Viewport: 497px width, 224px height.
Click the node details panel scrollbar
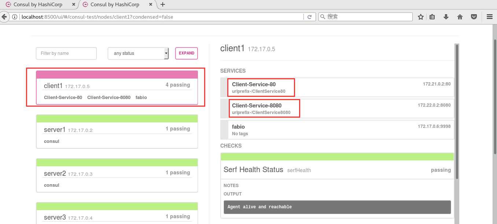click(457, 111)
